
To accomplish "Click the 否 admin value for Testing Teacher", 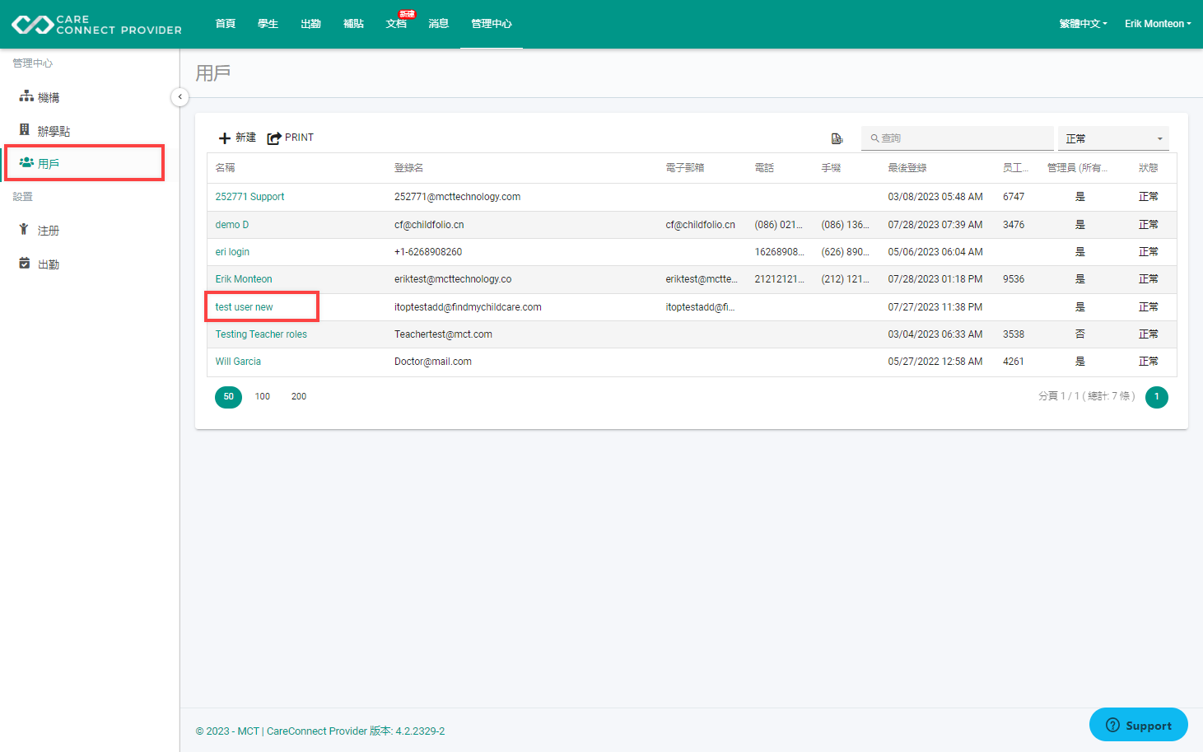I will pos(1079,334).
